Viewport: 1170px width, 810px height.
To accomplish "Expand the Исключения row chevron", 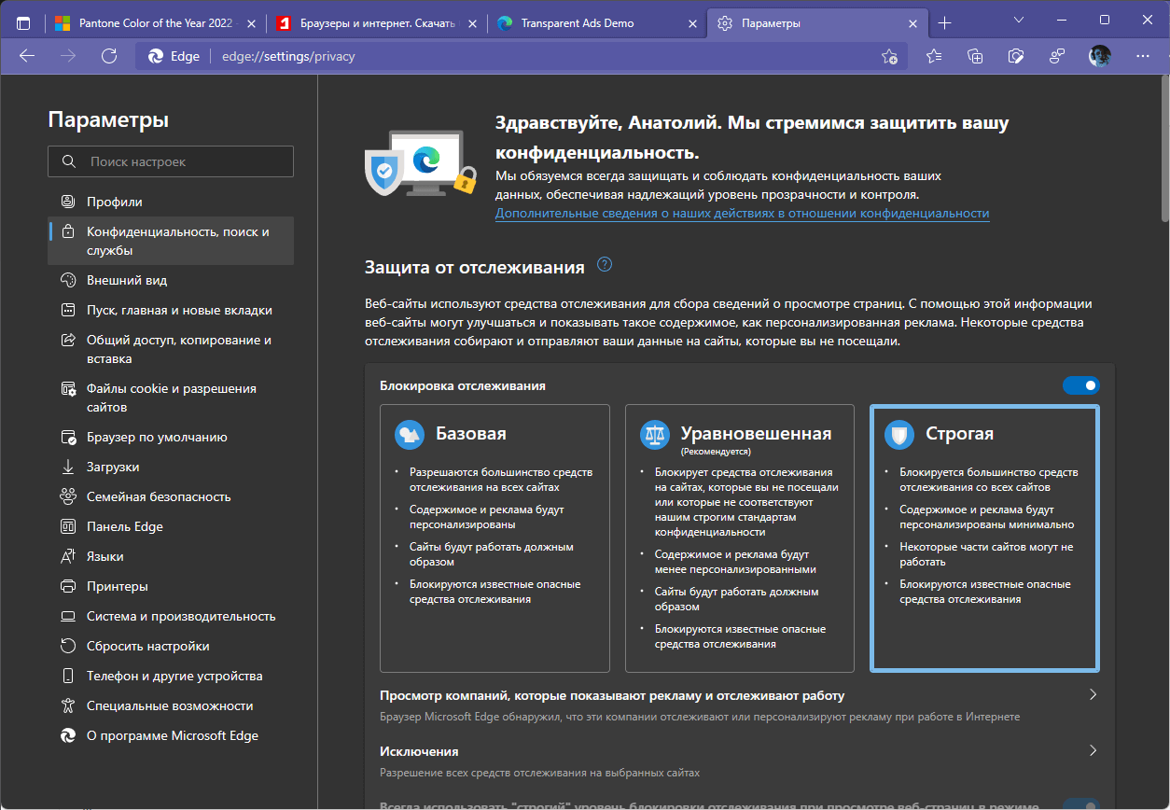I will pos(1093,750).
